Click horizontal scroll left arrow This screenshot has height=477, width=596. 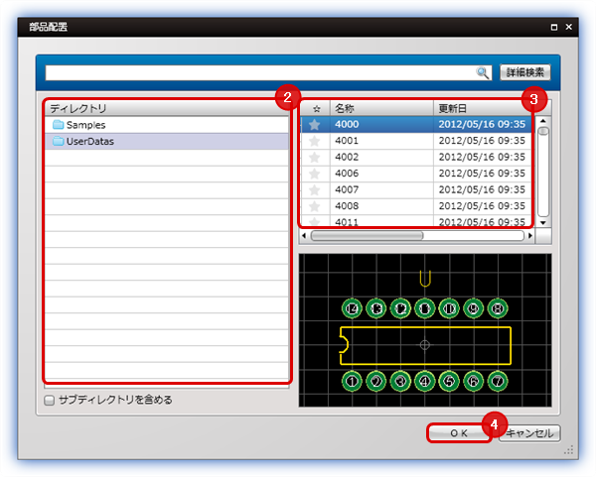click(304, 236)
